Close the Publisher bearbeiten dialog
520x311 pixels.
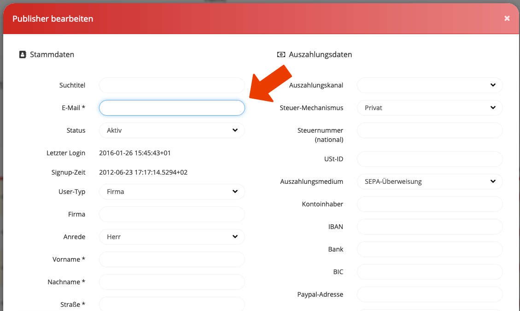[x=507, y=18]
